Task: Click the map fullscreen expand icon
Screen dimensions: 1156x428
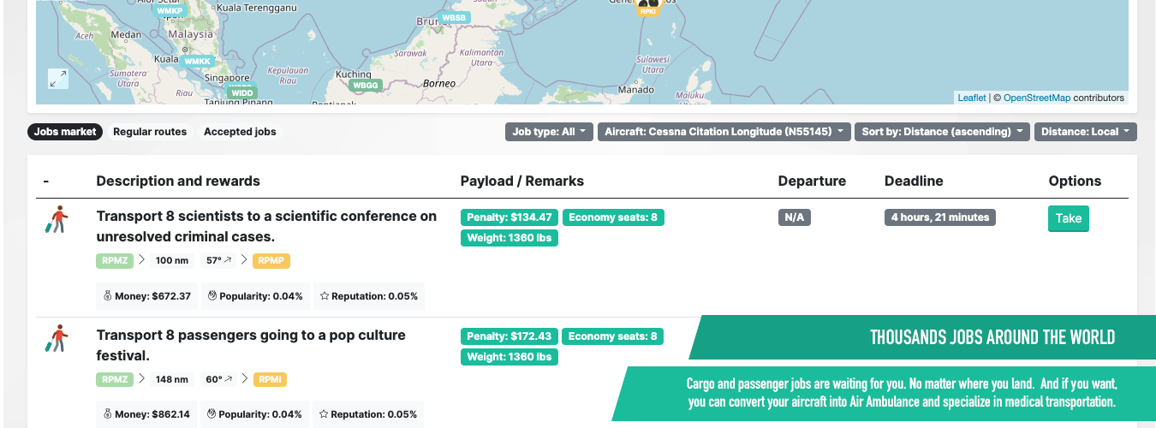Action: tap(58, 79)
